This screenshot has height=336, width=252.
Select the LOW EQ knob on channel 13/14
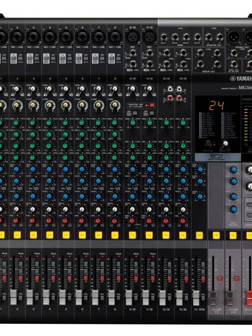(166, 157)
